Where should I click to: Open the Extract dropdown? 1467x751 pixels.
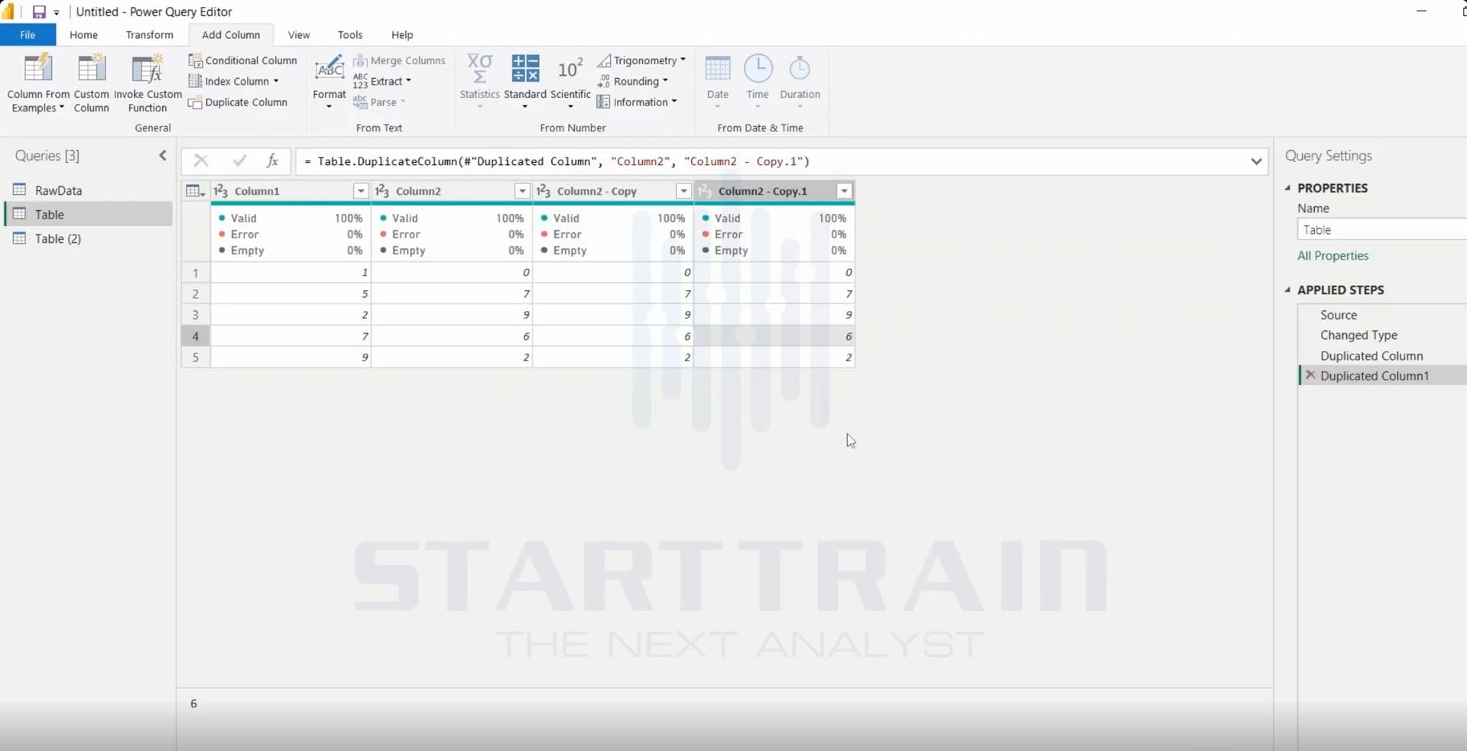(382, 82)
